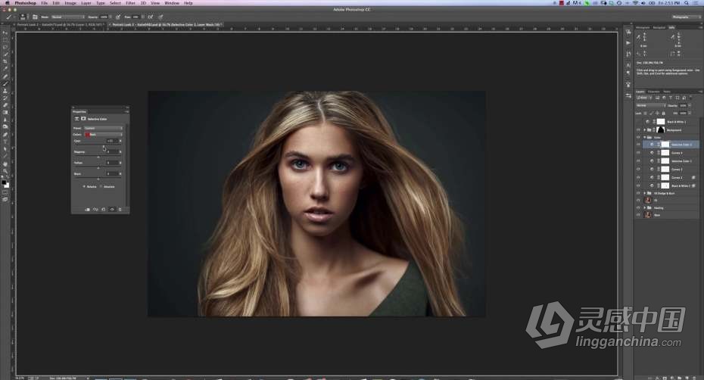The height and width of the screenshot is (380, 704).
Task: Open the brush panel toggle in options bar
Action: pyautogui.click(x=35, y=17)
